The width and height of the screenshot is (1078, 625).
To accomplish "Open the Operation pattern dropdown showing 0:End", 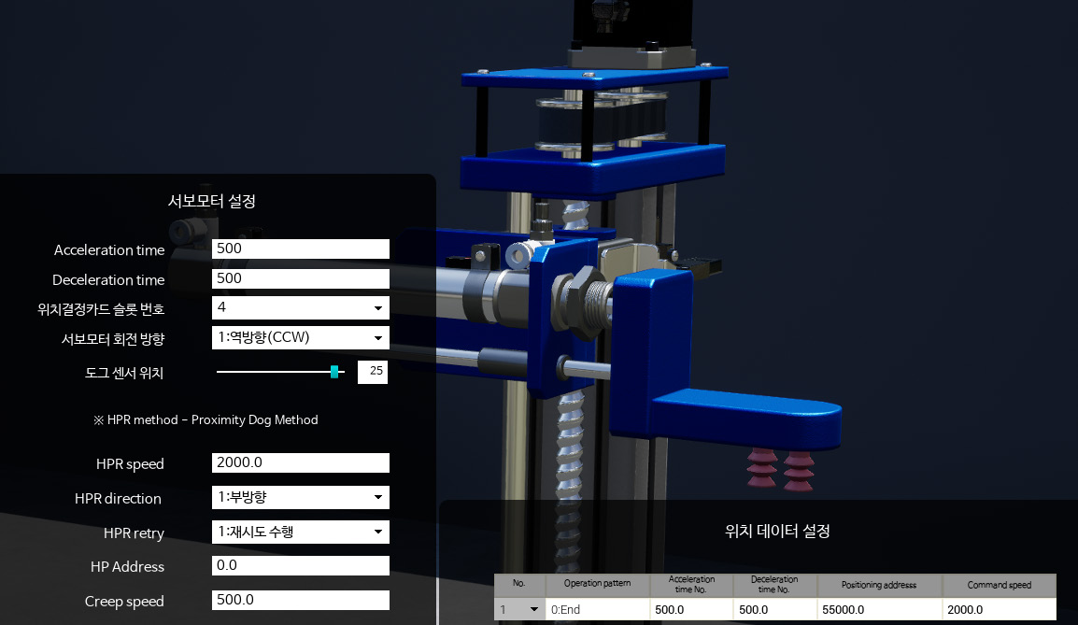I will point(598,608).
